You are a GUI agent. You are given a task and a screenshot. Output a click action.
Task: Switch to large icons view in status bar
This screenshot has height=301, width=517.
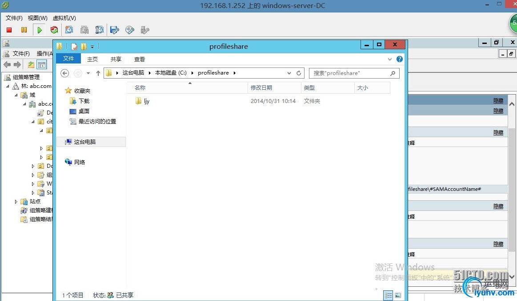[x=398, y=295]
